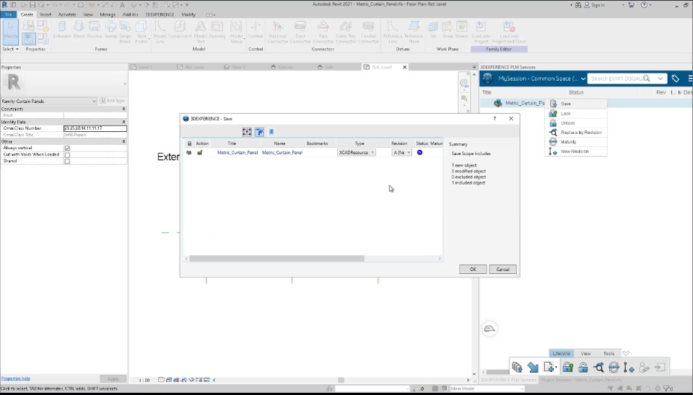Click the lock icon in Lifecycle toolbar
Screen dimensions: 693x395
tap(567, 367)
